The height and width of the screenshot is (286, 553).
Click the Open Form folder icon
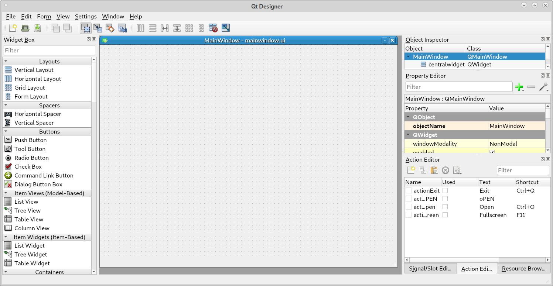[x=25, y=28]
